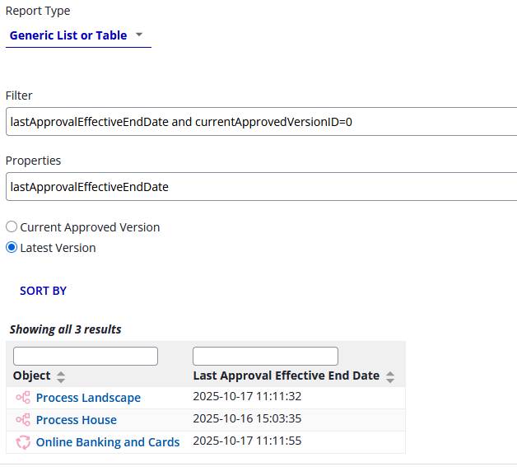Expand the SORT BY section
This screenshot has width=517, height=476.
[43, 291]
